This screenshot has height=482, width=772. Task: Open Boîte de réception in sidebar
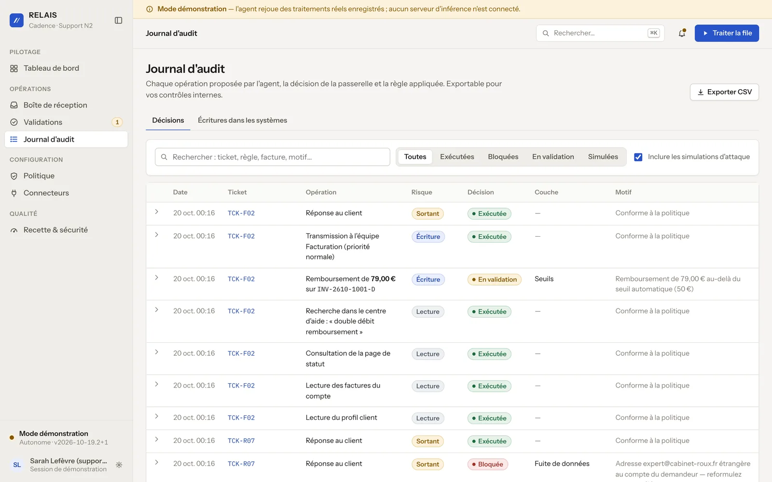point(66,105)
